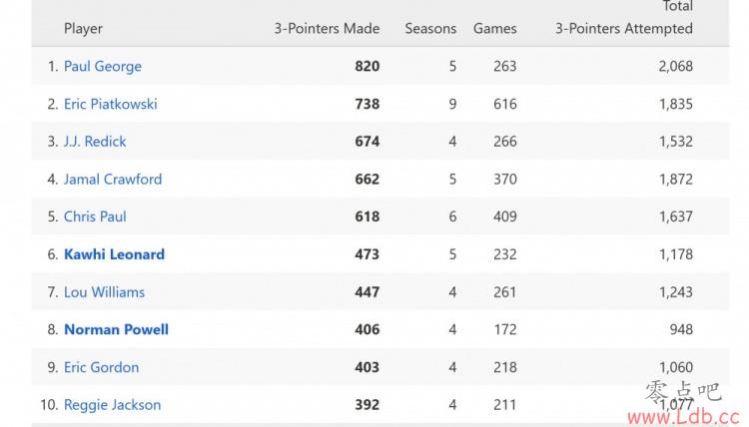The image size is (749, 427).
Task: Open Lou Williams player link
Action: coord(104,292)
